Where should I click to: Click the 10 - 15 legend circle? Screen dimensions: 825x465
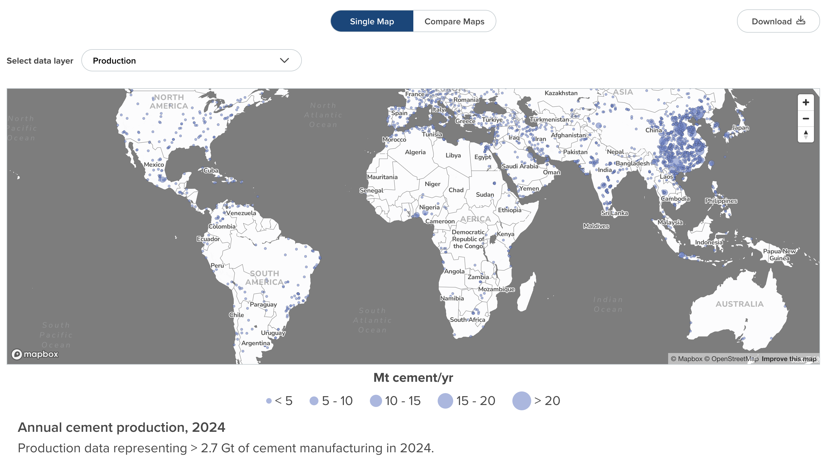pyautogui.click(x=376, y=401)
